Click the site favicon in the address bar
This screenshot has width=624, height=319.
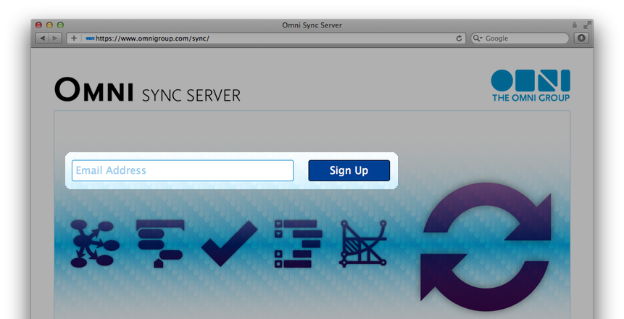pos(90,38)
